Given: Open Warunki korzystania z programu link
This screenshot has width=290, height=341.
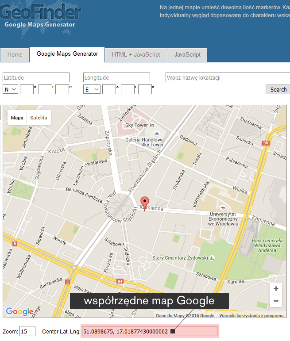Looking at the screenshot, I should point(251,315).
